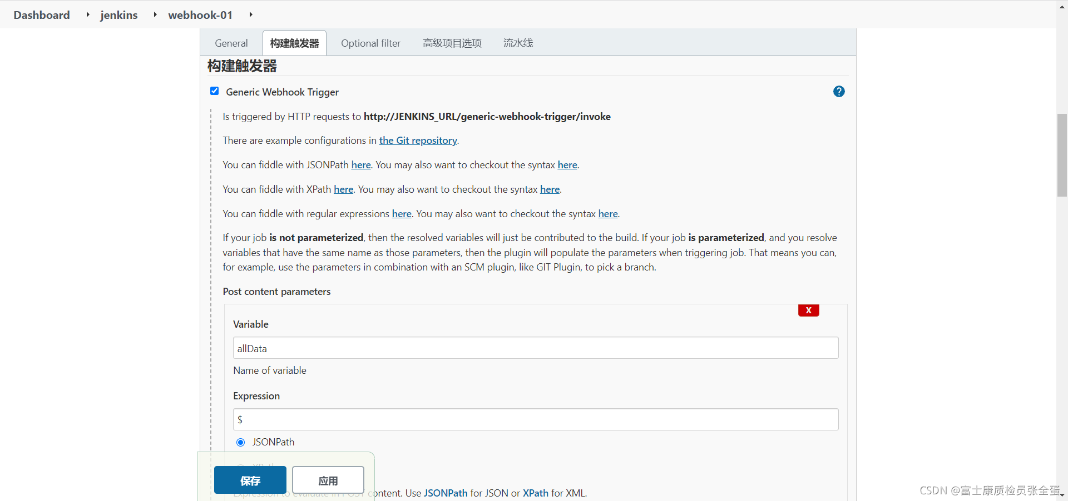Image resolution: width=1068 pixels, height=501 pixels.
Task: Open breadcrumb chevron after Dashboard
Action: [x=87, y=15]
